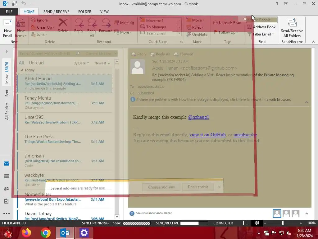This screenshot has width=318, height=239.
Task: Collapse the ribbon with the arrow
Action: point(313,42)
